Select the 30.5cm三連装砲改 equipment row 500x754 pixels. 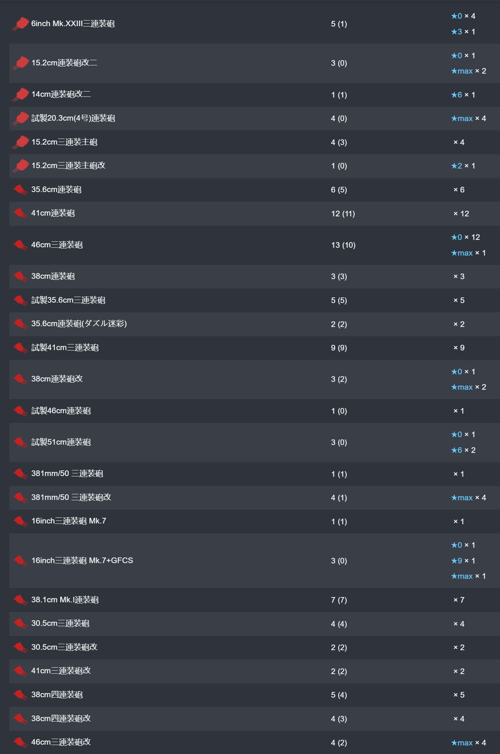[254, 648]
